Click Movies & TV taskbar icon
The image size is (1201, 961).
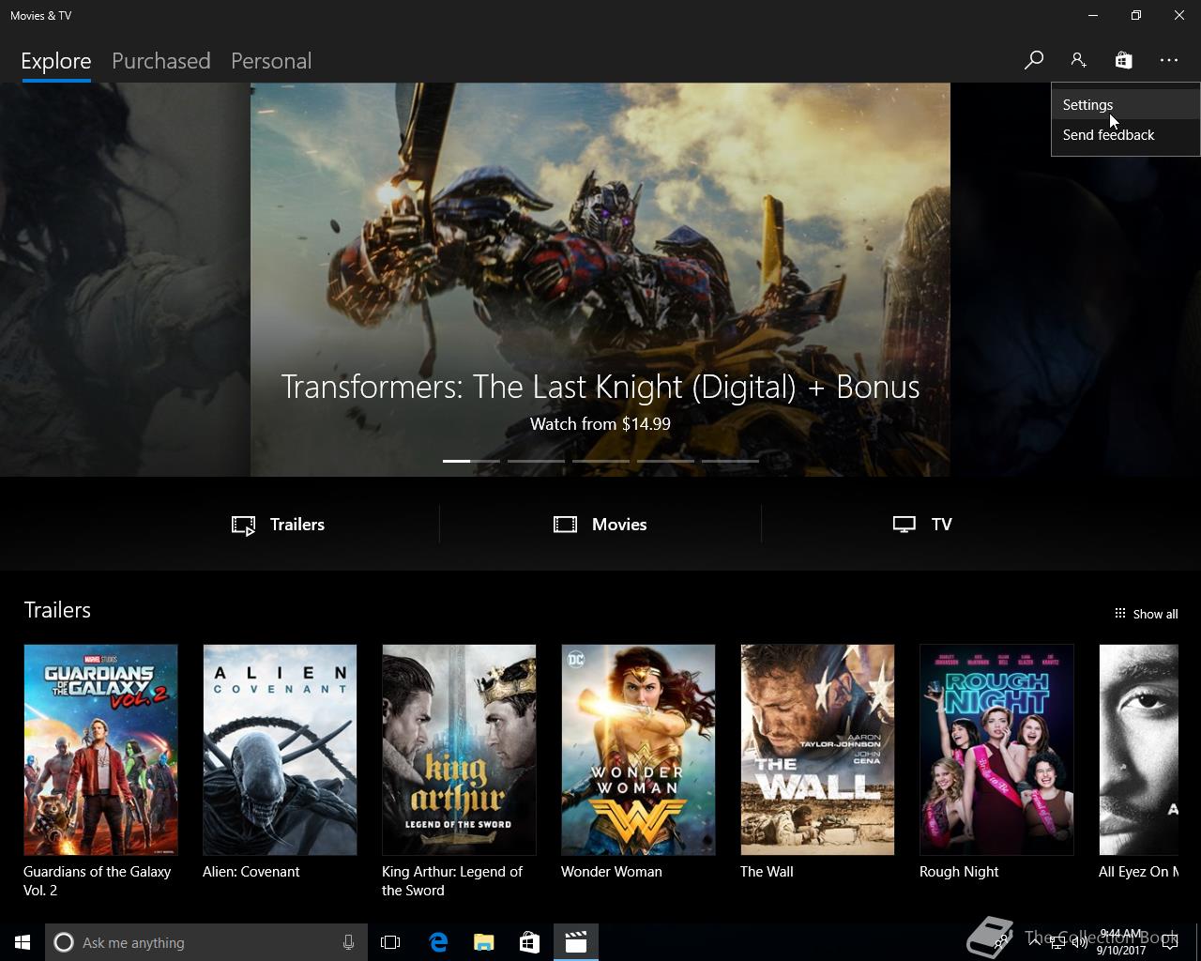click(575, 942)
